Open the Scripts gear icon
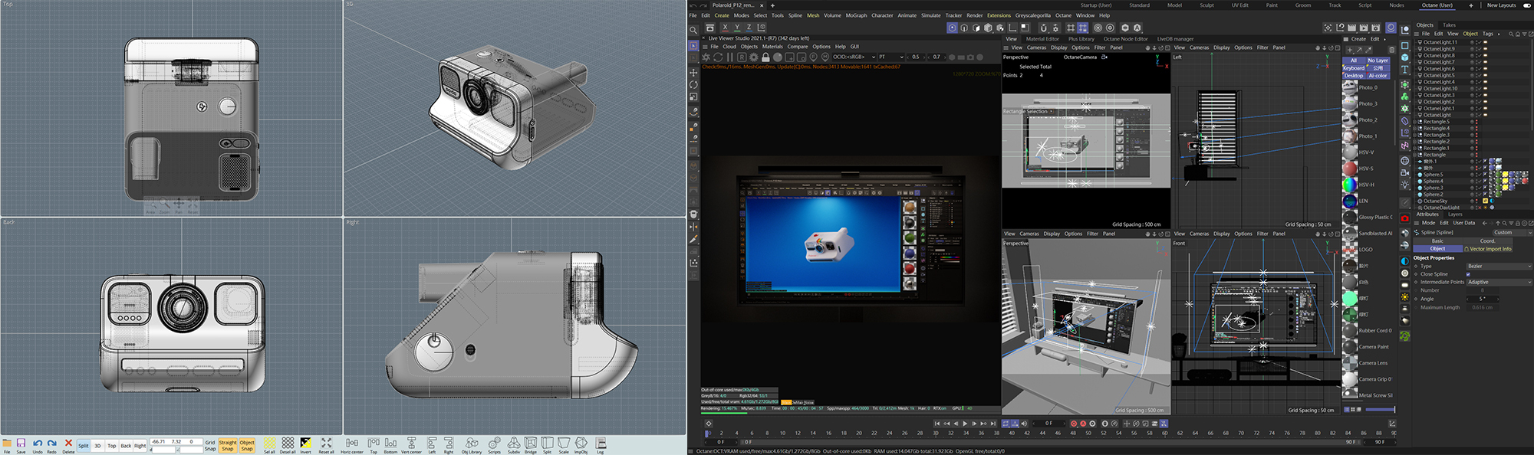 (x=495, y=443)
